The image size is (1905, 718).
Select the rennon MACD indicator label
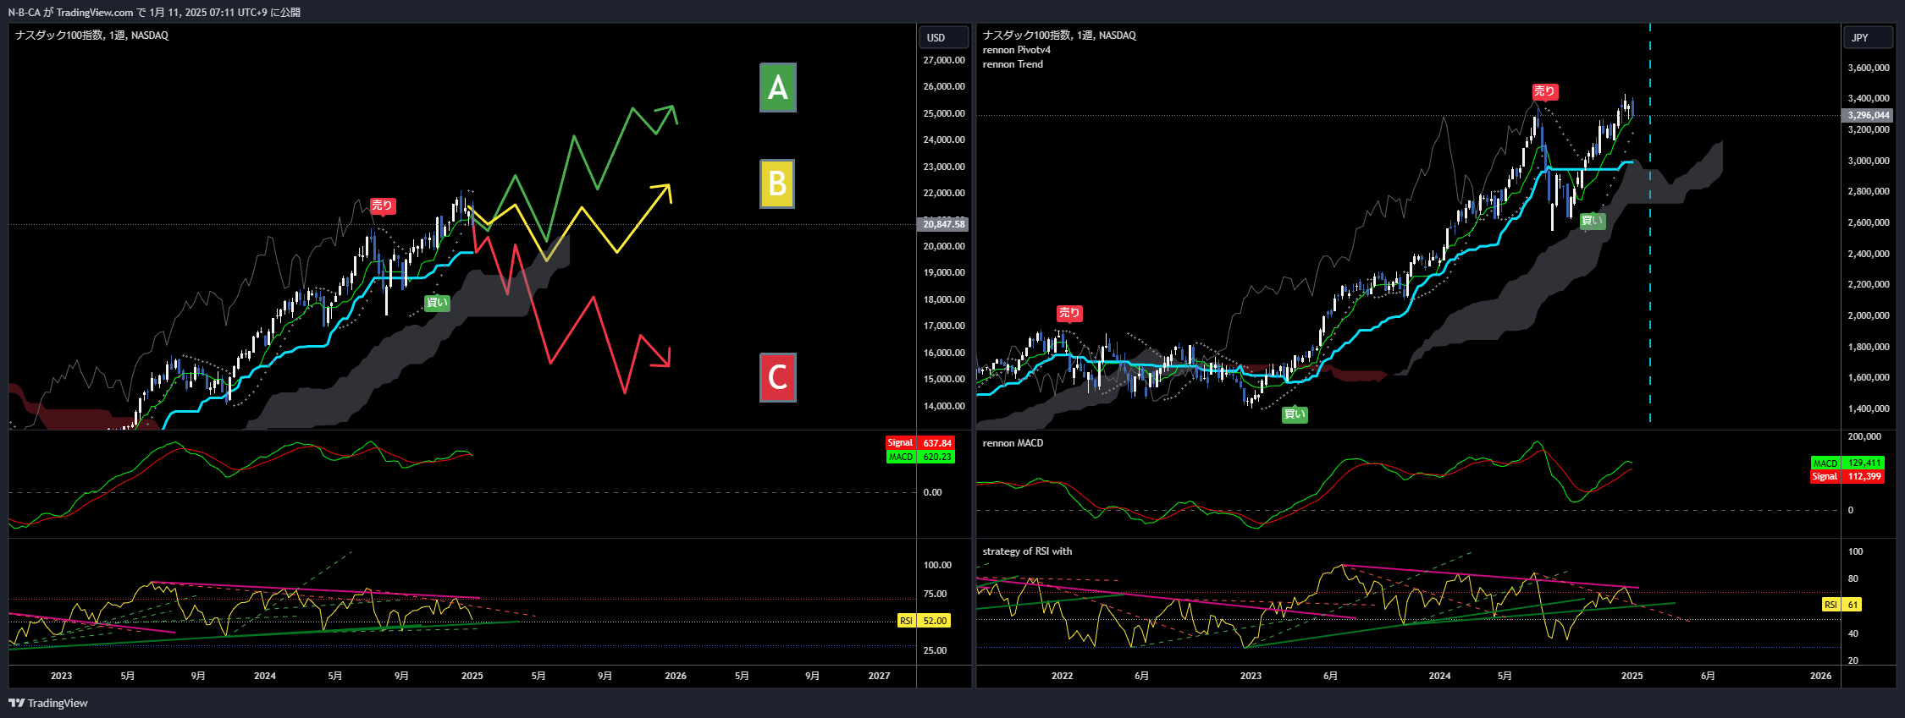[x=1013, y=443]
